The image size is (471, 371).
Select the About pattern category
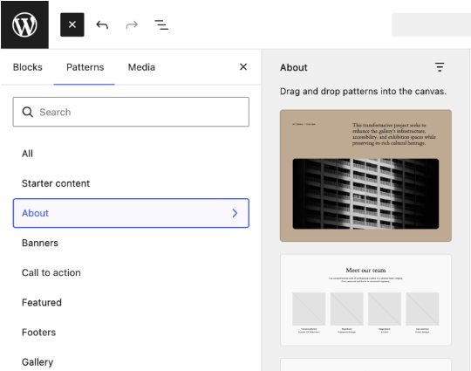click(x=131, y=213)
